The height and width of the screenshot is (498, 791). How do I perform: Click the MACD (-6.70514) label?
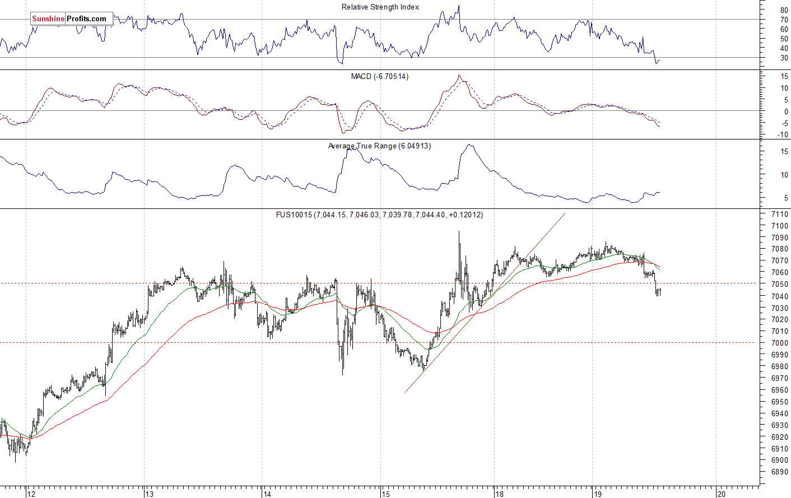380,76
